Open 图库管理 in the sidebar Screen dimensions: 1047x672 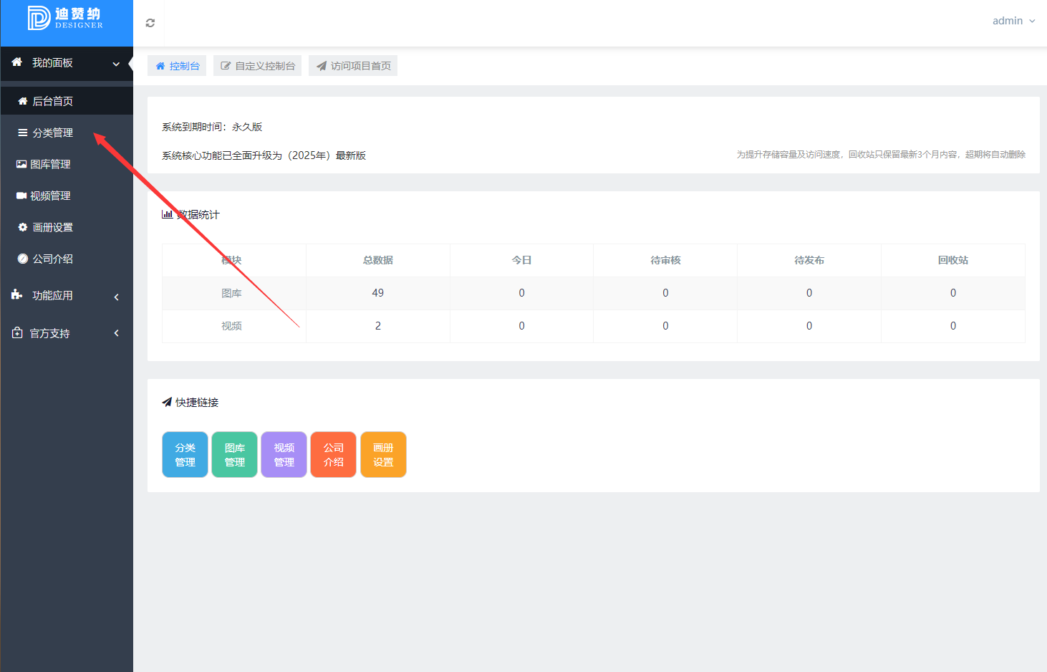click(67, 164)
